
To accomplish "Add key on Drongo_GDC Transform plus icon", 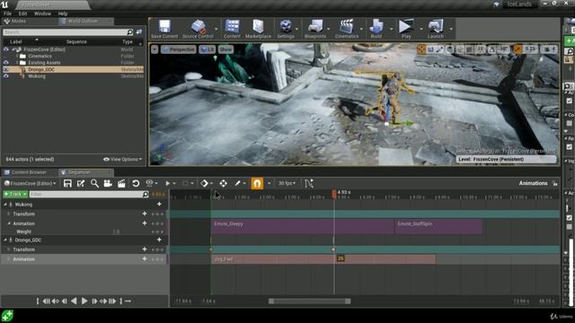I will (x=145, y=249).
